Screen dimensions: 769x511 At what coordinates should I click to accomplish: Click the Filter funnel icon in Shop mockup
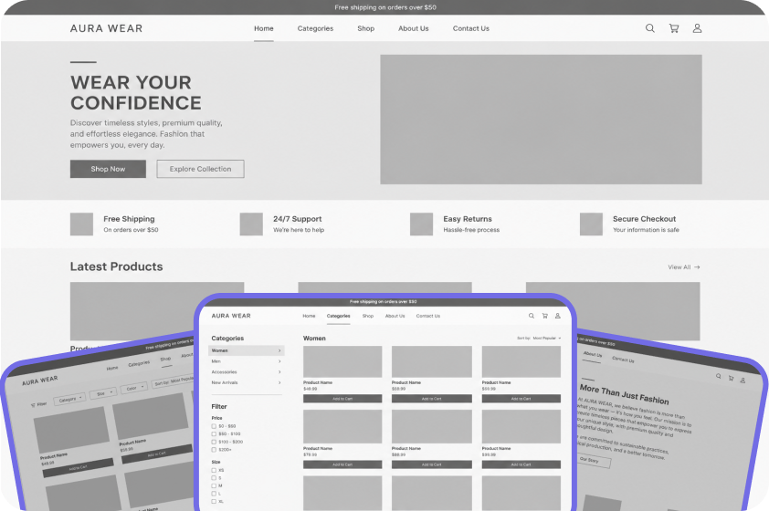[33, 405]
